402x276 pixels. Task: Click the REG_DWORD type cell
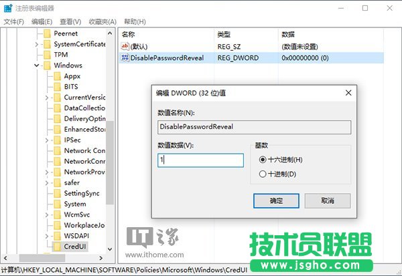[x=238, y=58]
